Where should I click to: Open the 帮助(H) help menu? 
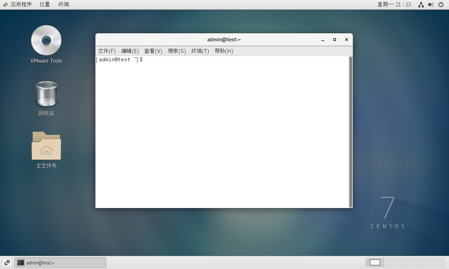point(224,51)
